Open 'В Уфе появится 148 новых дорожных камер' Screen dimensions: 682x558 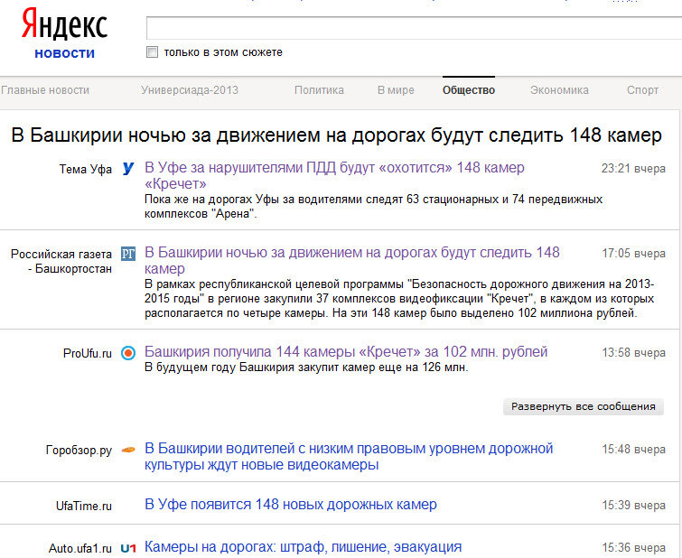[291, 505]
